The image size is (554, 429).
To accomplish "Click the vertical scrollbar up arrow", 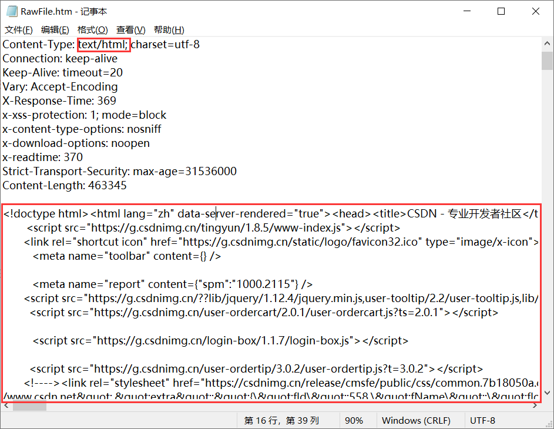I will [547, 44].
